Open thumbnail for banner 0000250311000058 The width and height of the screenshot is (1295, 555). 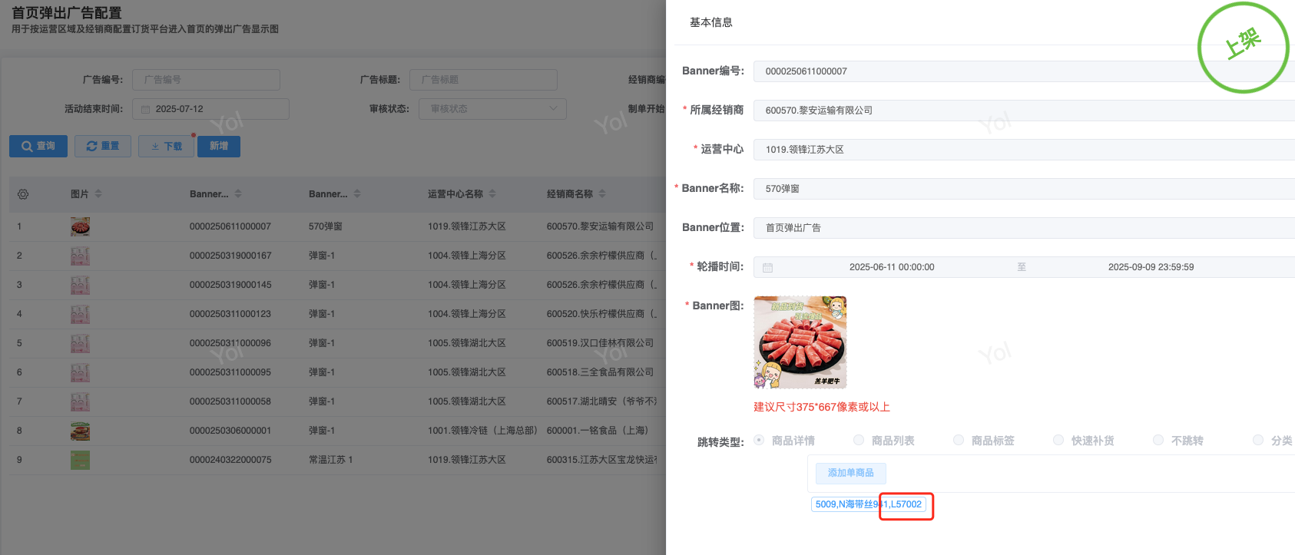click(80, 401)
